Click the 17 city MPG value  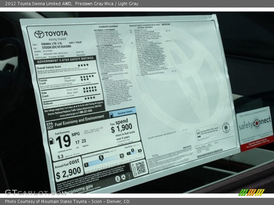77,142
